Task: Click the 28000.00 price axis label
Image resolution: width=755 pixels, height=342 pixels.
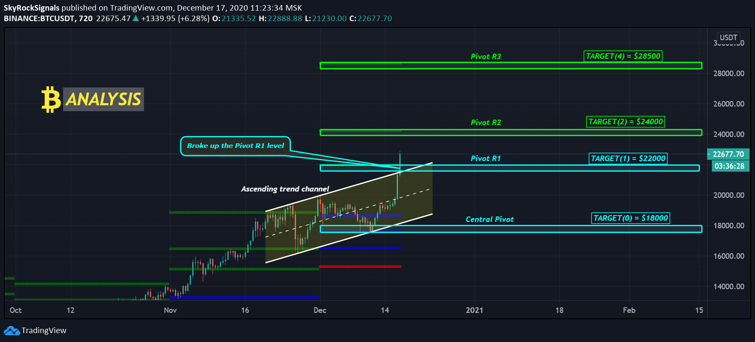Action: 729,74
